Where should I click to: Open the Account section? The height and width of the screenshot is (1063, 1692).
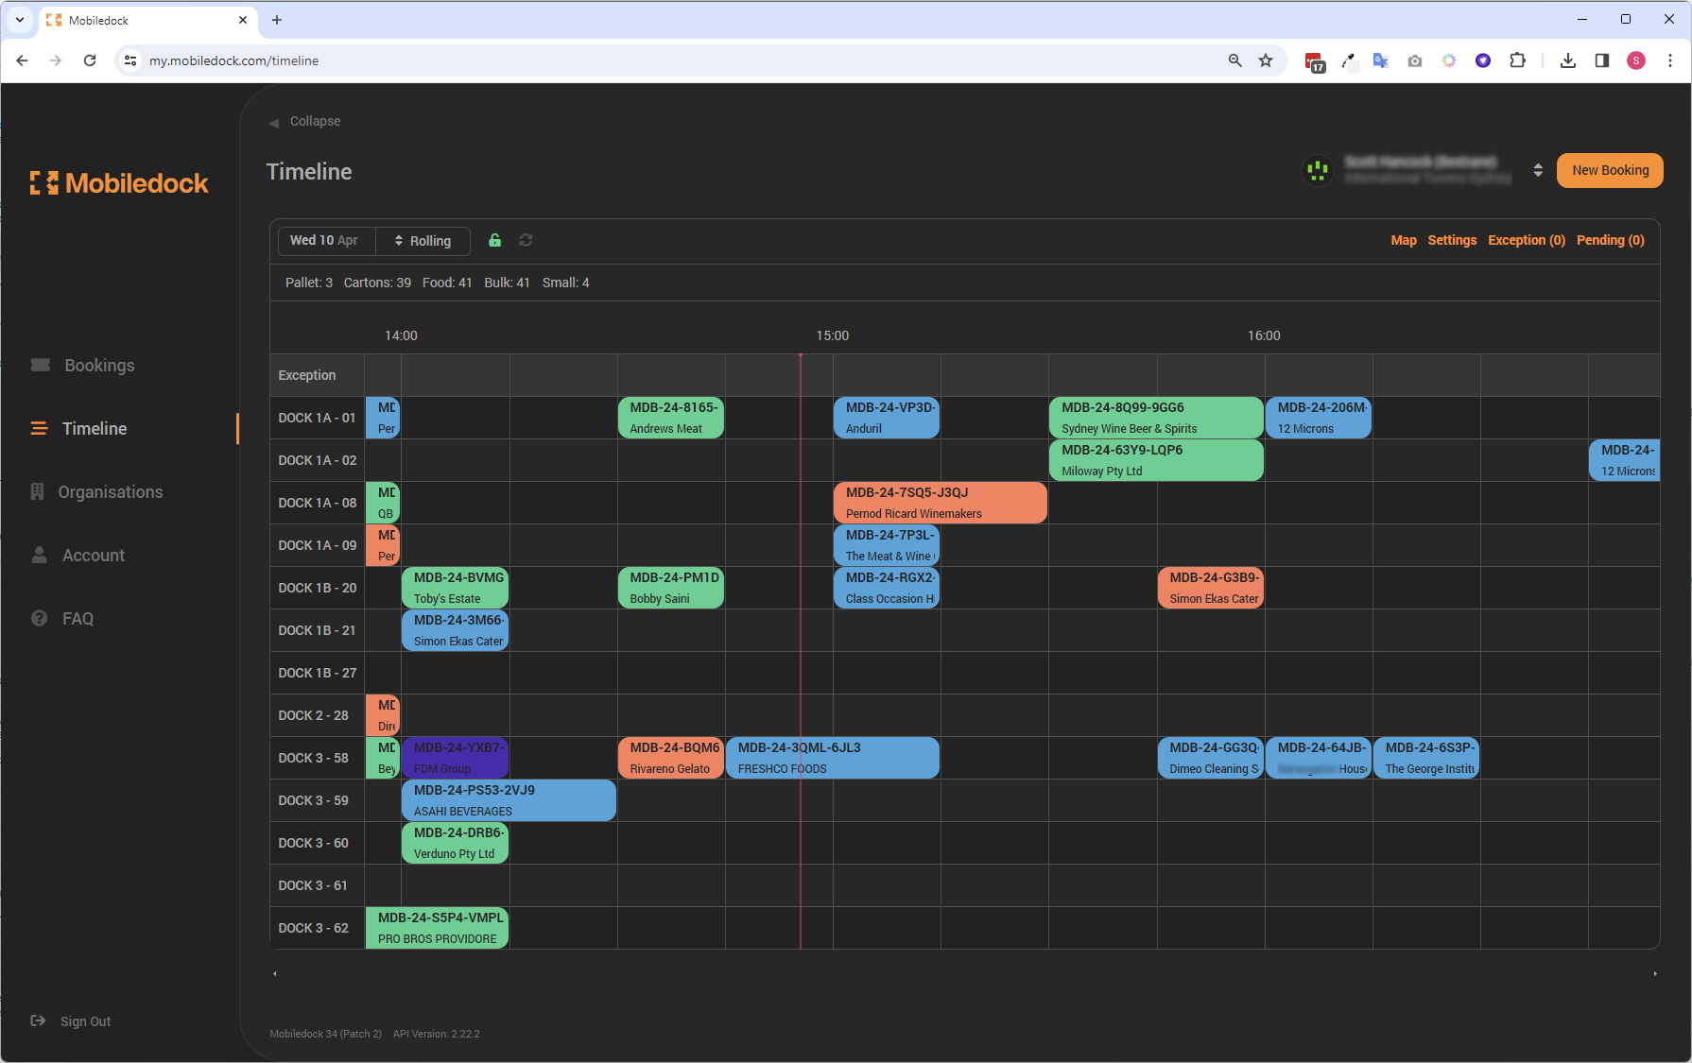pos(93,555)
